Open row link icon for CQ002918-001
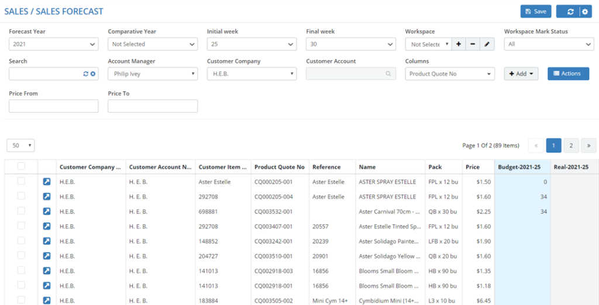 [x=47, y=286]
